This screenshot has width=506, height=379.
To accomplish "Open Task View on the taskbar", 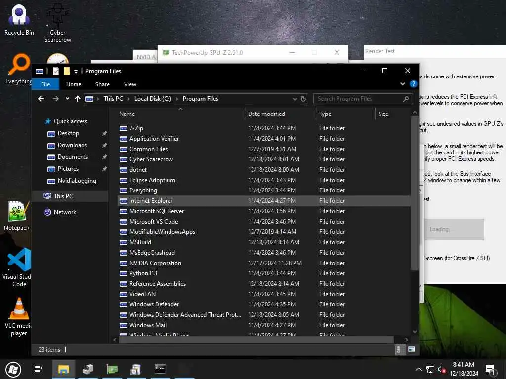I will (x=39, y=369).
